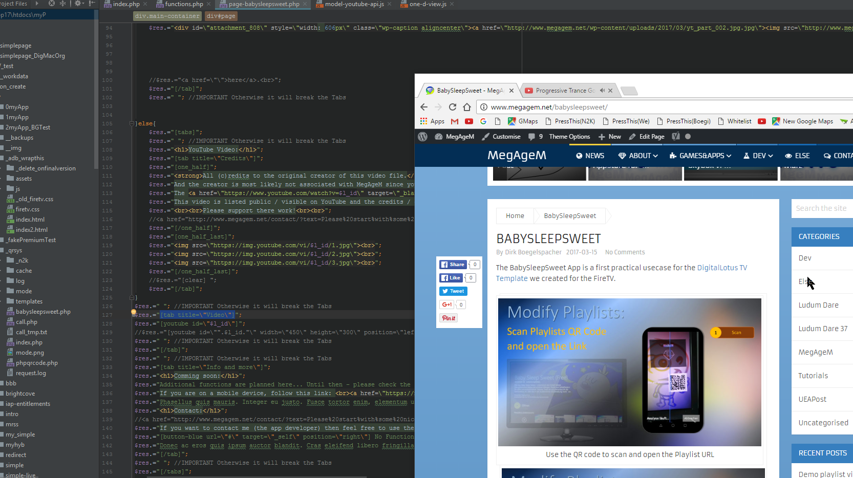This screenshot has width=853, height=478.
Task: Click Customise in the WordPress admin bar
Action: pos(501,137)
